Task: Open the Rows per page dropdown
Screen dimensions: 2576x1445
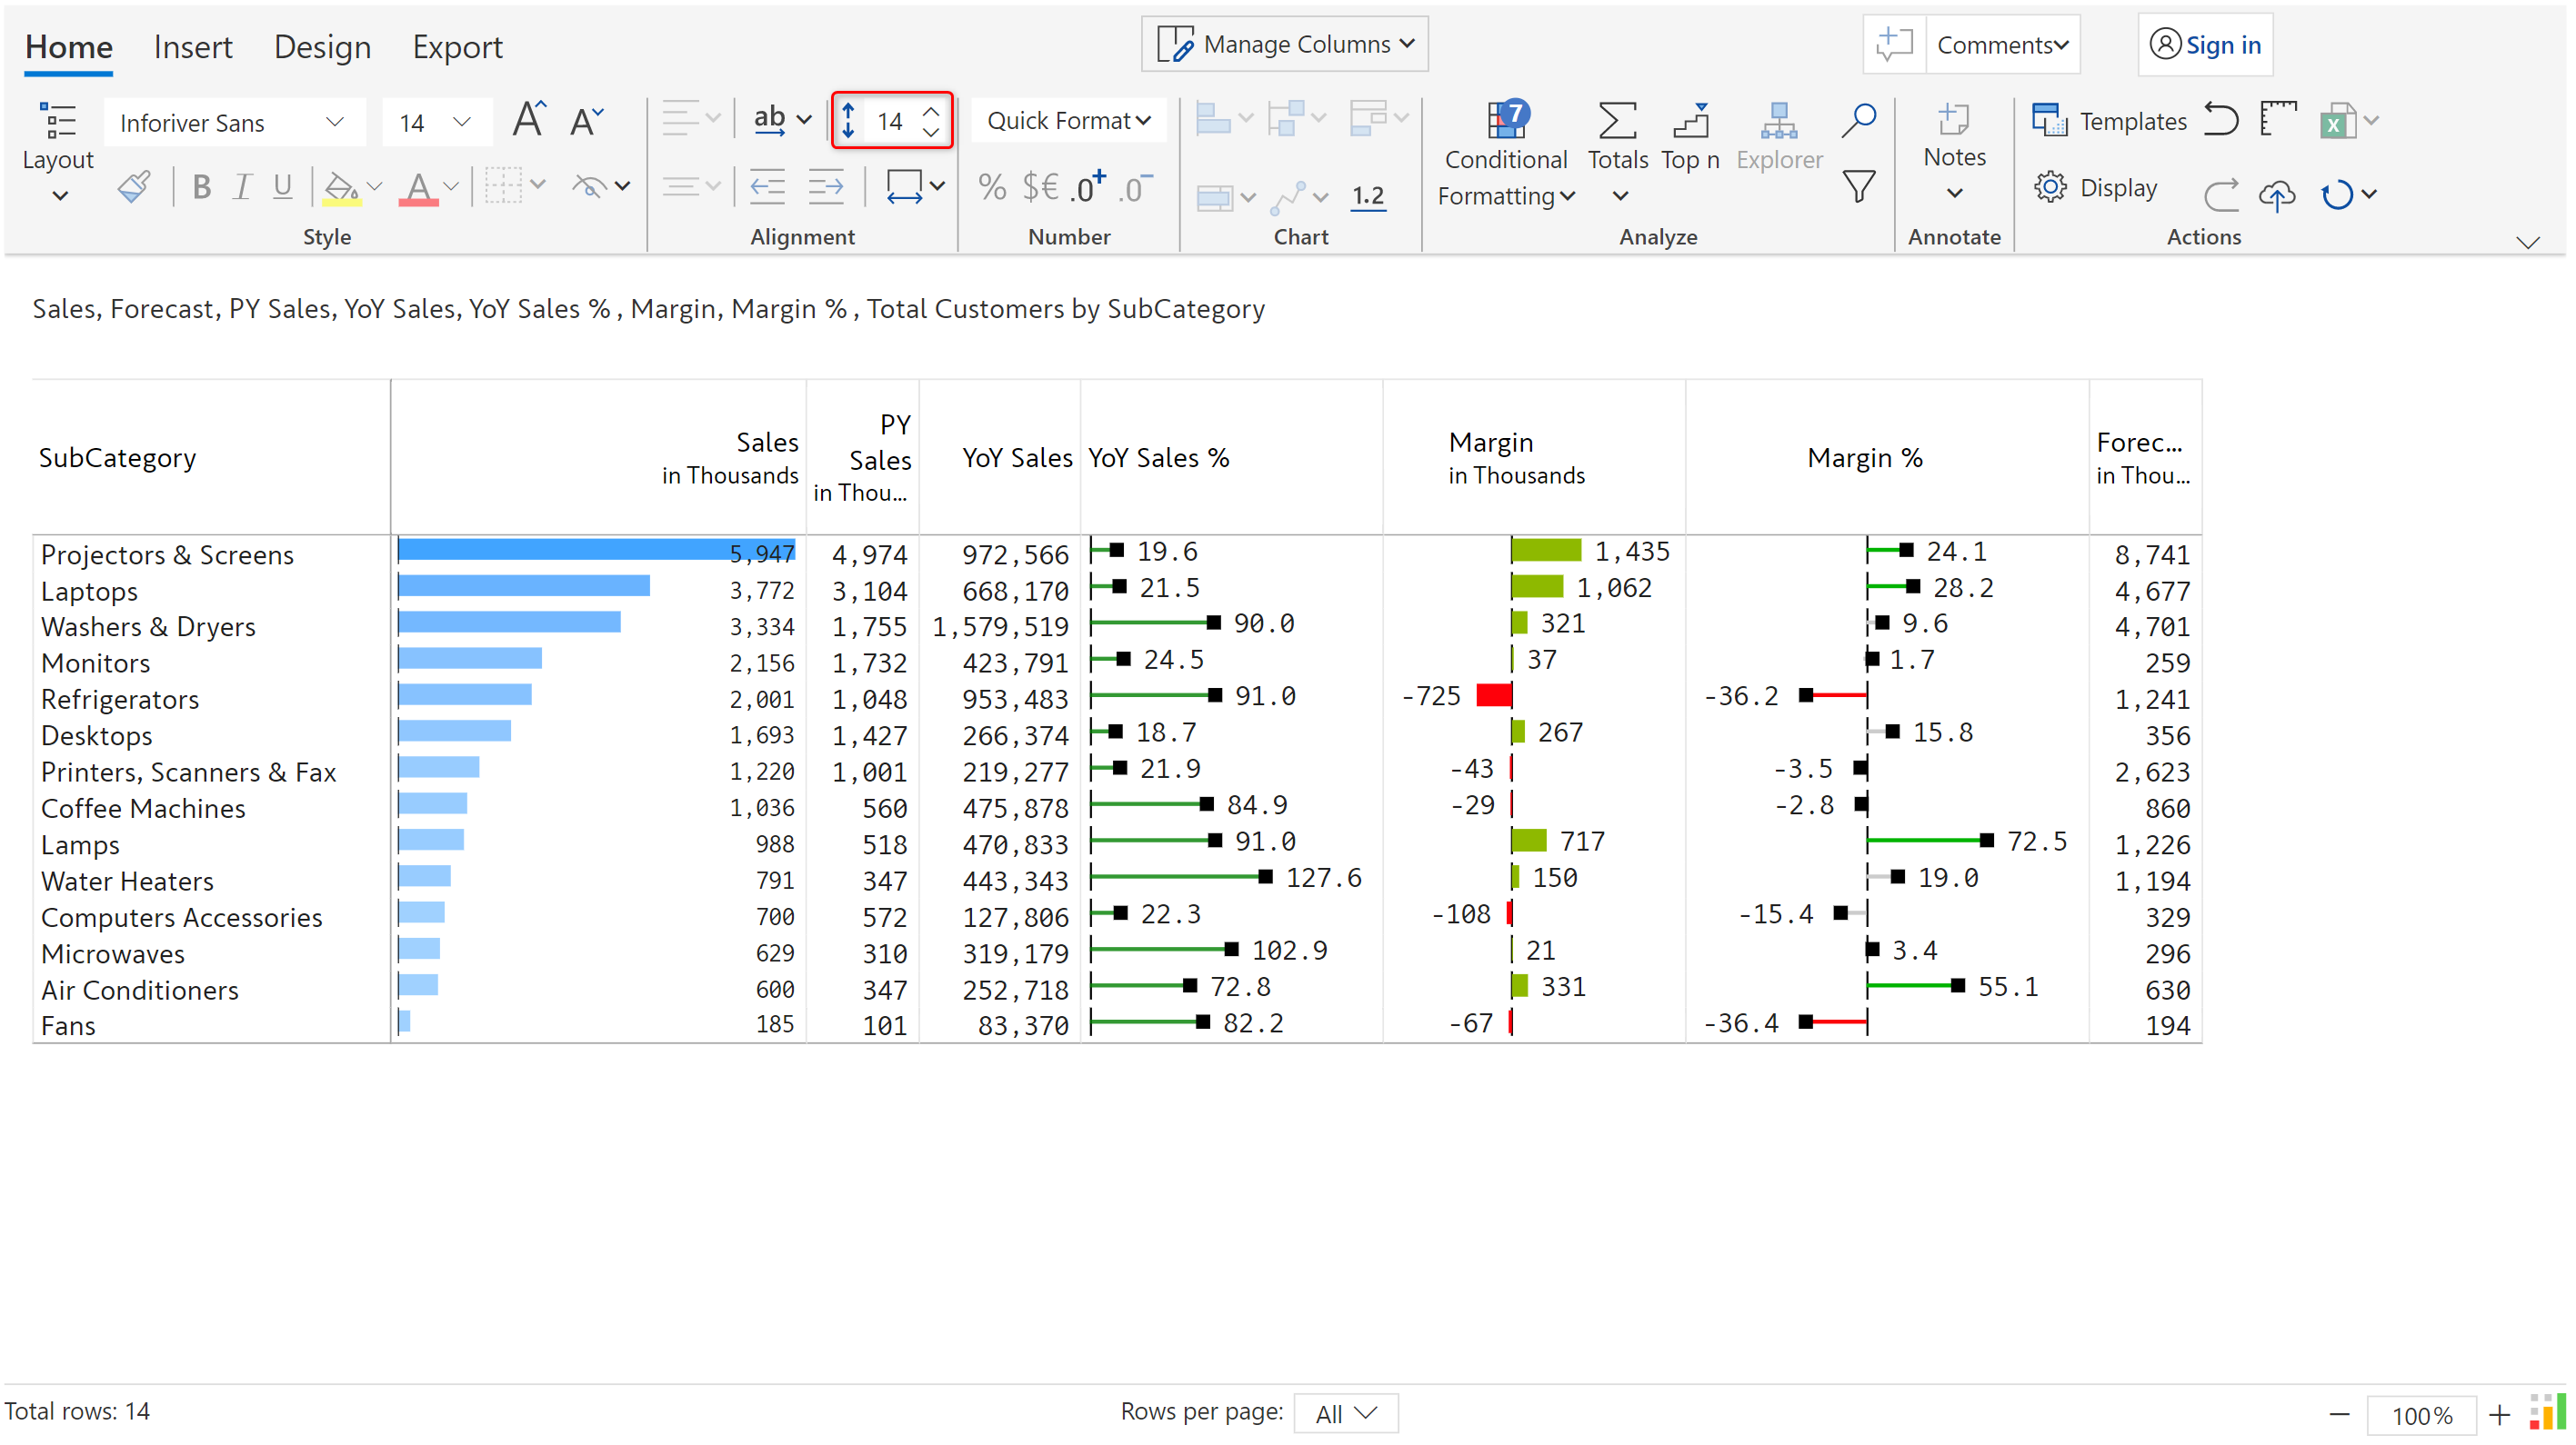Action: pos(1345,1413)
